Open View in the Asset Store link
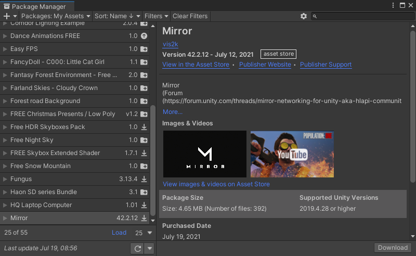 [196, 65]
